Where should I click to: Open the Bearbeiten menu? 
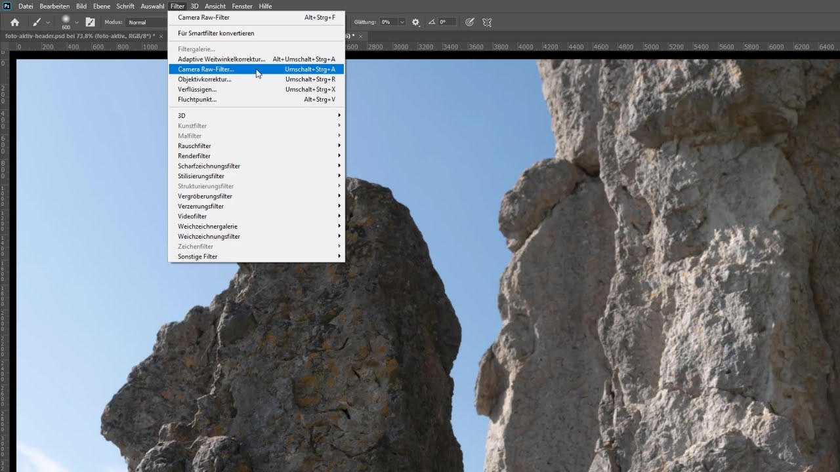54,6
